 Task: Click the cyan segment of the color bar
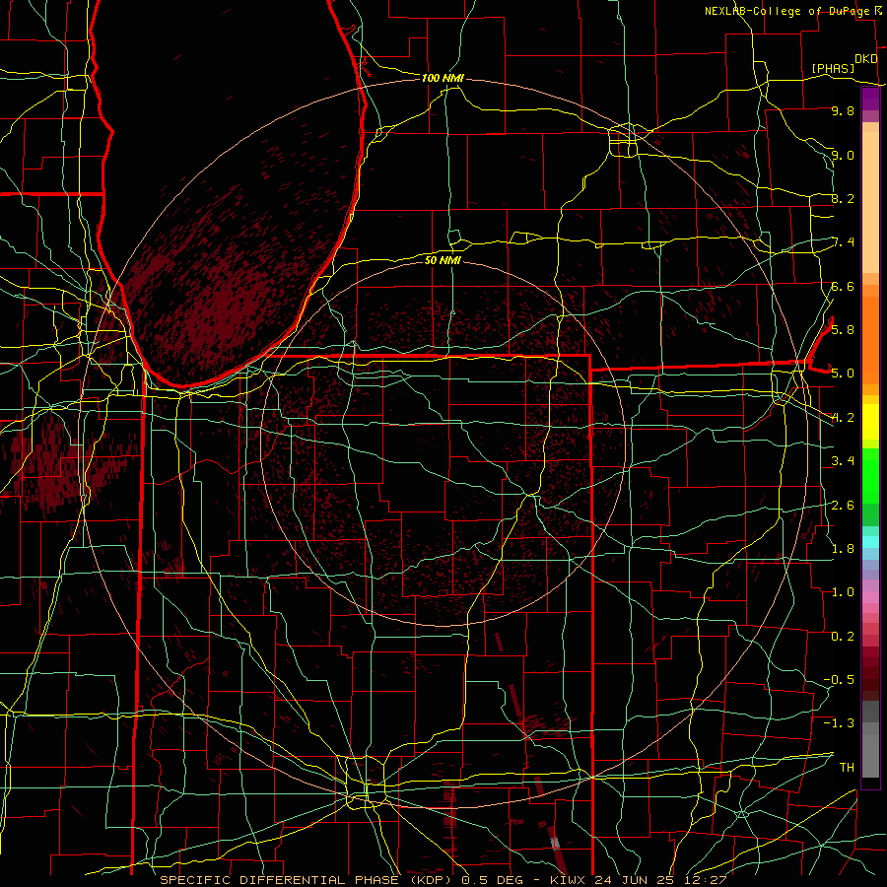870,542
